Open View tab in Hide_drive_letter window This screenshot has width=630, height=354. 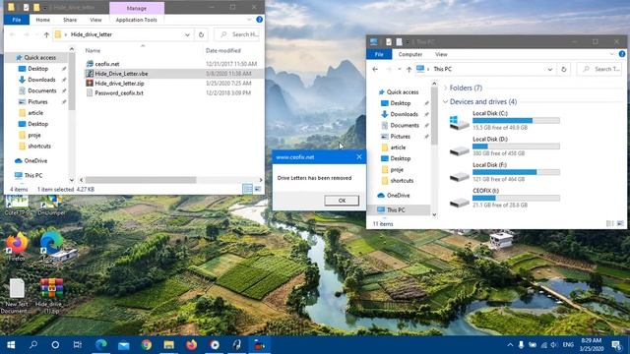(95, 20)
